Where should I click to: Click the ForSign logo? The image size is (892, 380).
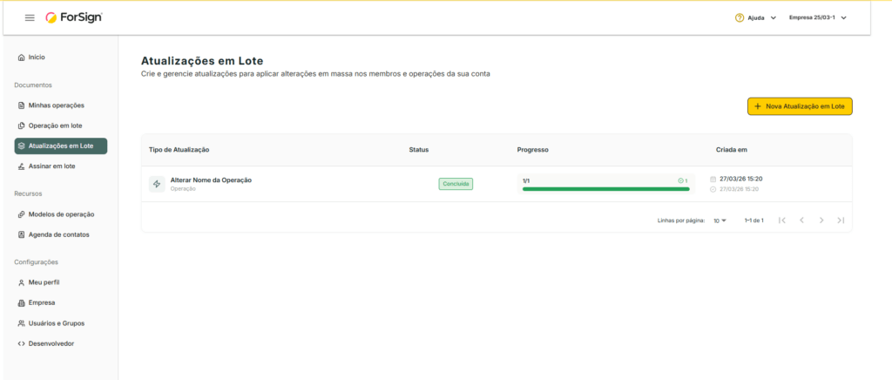(74, 17)
